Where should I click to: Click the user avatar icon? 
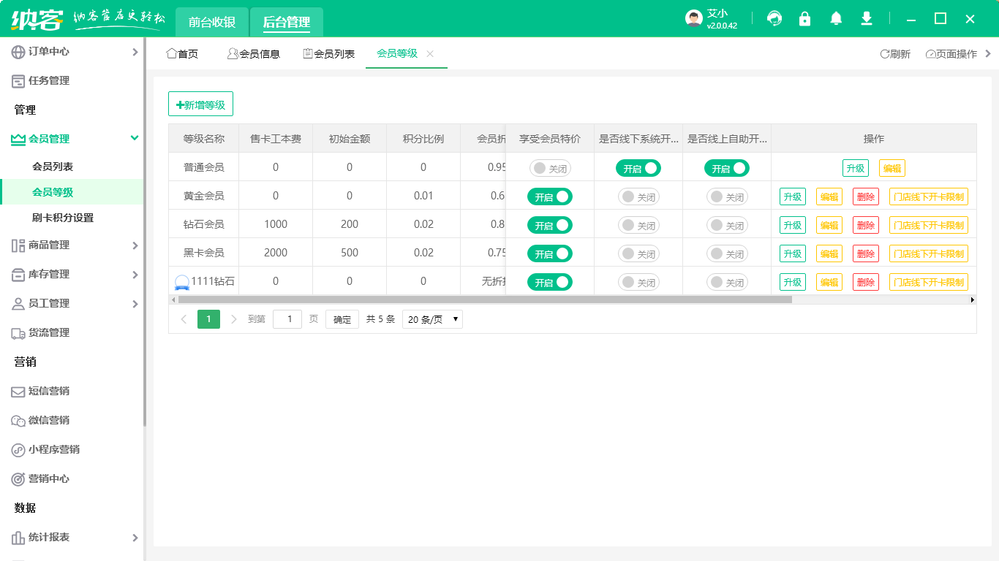pos(694,19)
